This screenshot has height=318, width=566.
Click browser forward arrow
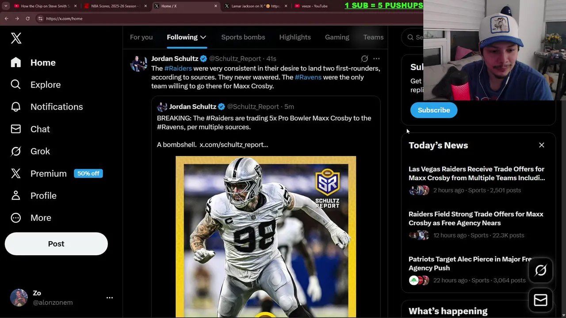[17, 19]
